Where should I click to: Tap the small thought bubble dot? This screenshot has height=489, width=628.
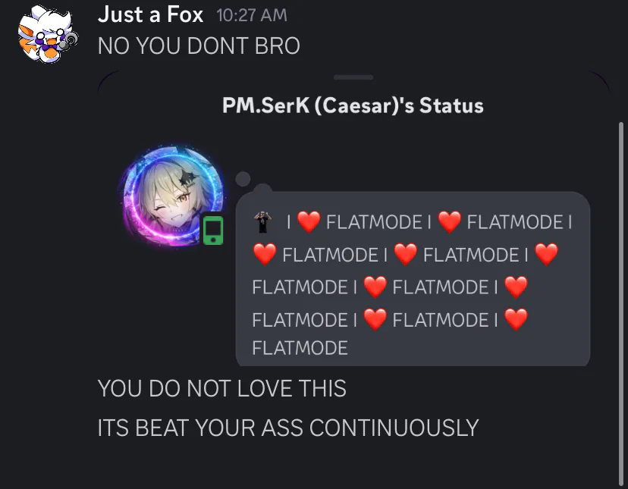pyautogui.click(x=243, y=179)
